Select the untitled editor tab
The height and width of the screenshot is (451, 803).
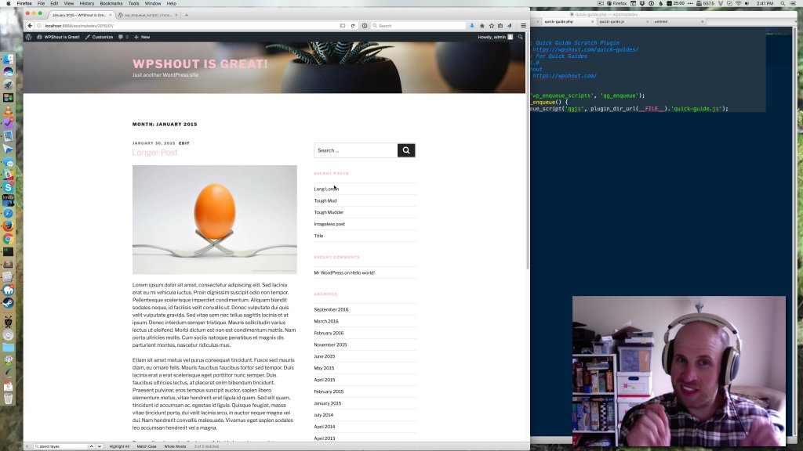coord(678,21)
